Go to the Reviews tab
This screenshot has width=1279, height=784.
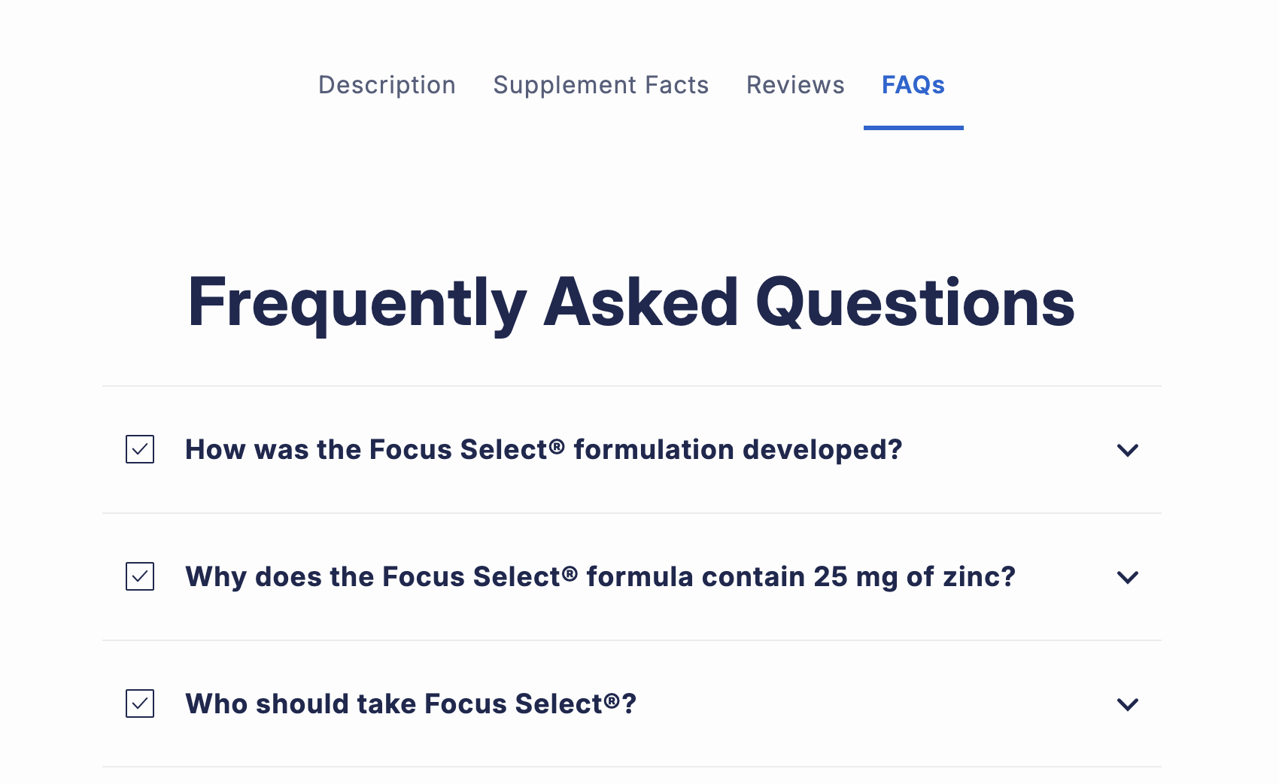(x=795, y=85)
